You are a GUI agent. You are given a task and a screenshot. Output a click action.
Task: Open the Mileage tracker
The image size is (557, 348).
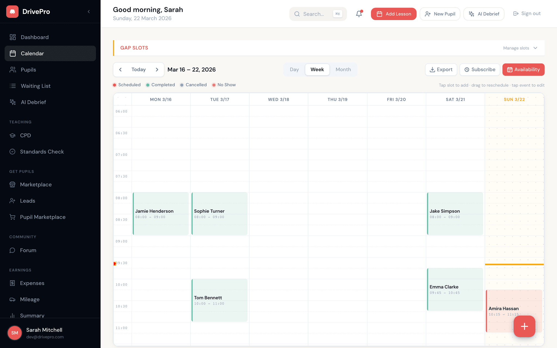[x=30, y=299]
